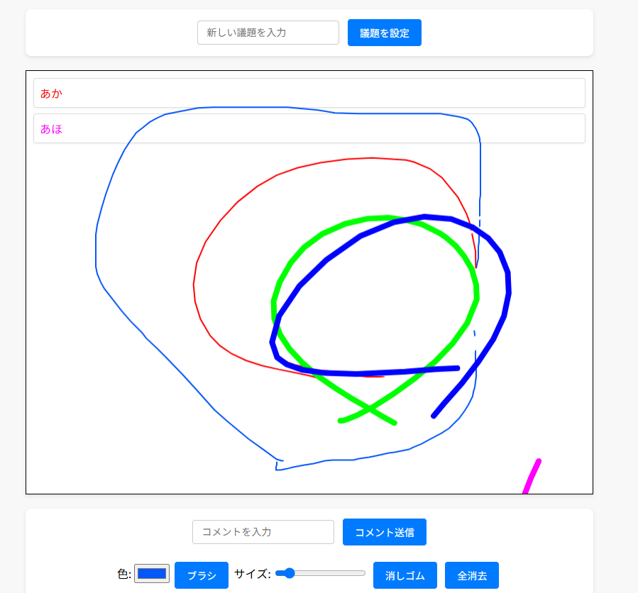The height and width of the screenshot is (593, 638).
Task: Click the 議題を設定 button
Action: (385, 33)
